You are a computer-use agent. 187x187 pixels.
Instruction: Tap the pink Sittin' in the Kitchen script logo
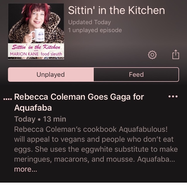coord(36,47)
